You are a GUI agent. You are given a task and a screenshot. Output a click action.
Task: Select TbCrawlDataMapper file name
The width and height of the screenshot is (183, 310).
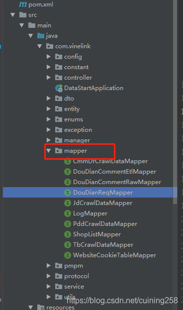point(103,245)
